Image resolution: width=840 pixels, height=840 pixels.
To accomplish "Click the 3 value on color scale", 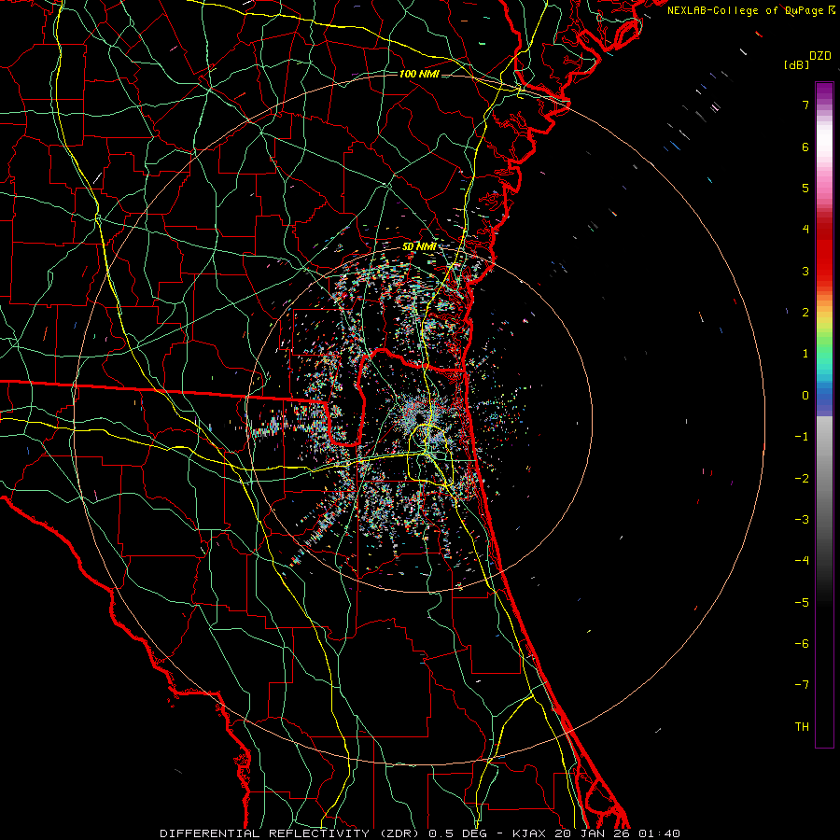I will pos(805,271).
